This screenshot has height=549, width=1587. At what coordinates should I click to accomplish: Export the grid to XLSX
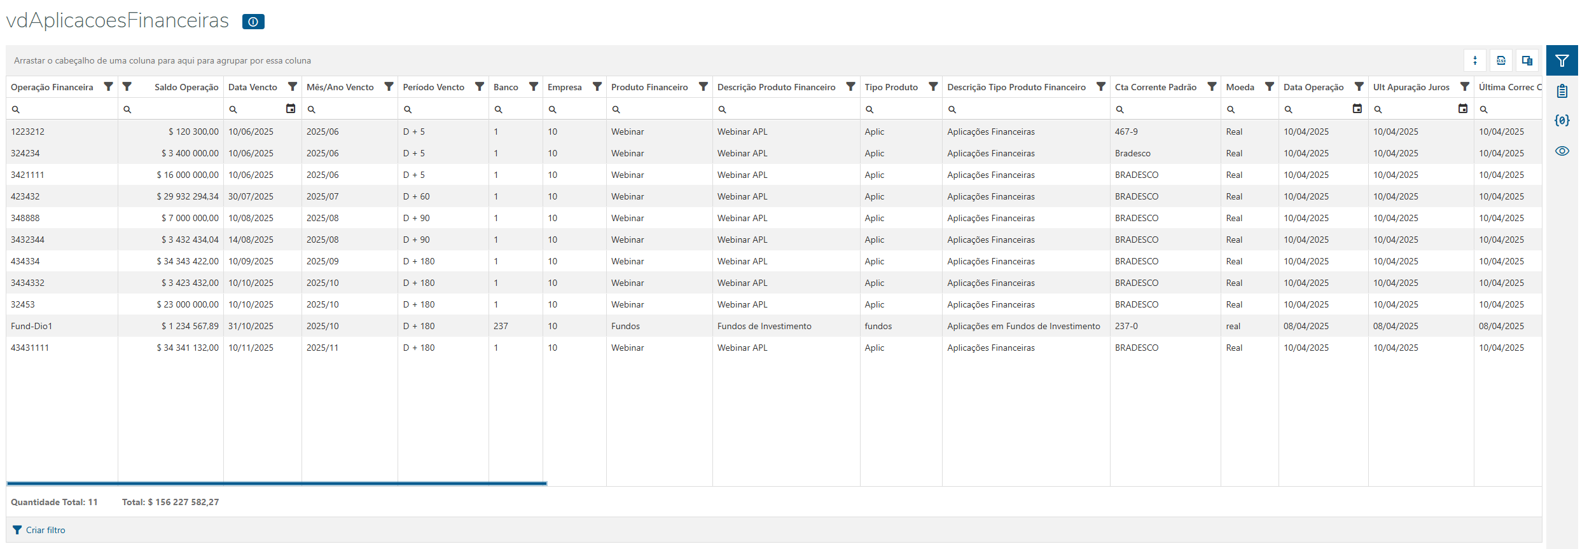1501,60
